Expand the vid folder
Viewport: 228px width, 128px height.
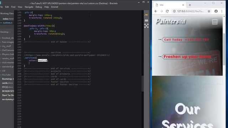[4, 71]
